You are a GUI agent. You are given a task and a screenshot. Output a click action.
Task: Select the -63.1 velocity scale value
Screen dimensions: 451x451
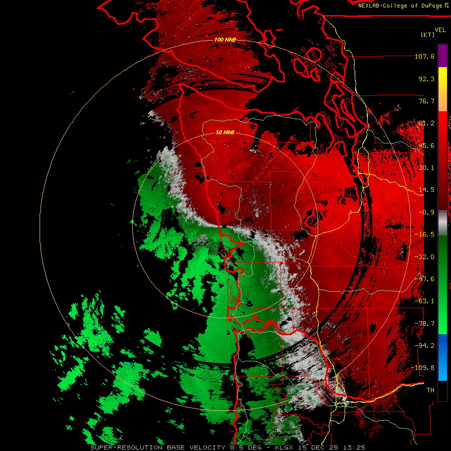424,301
